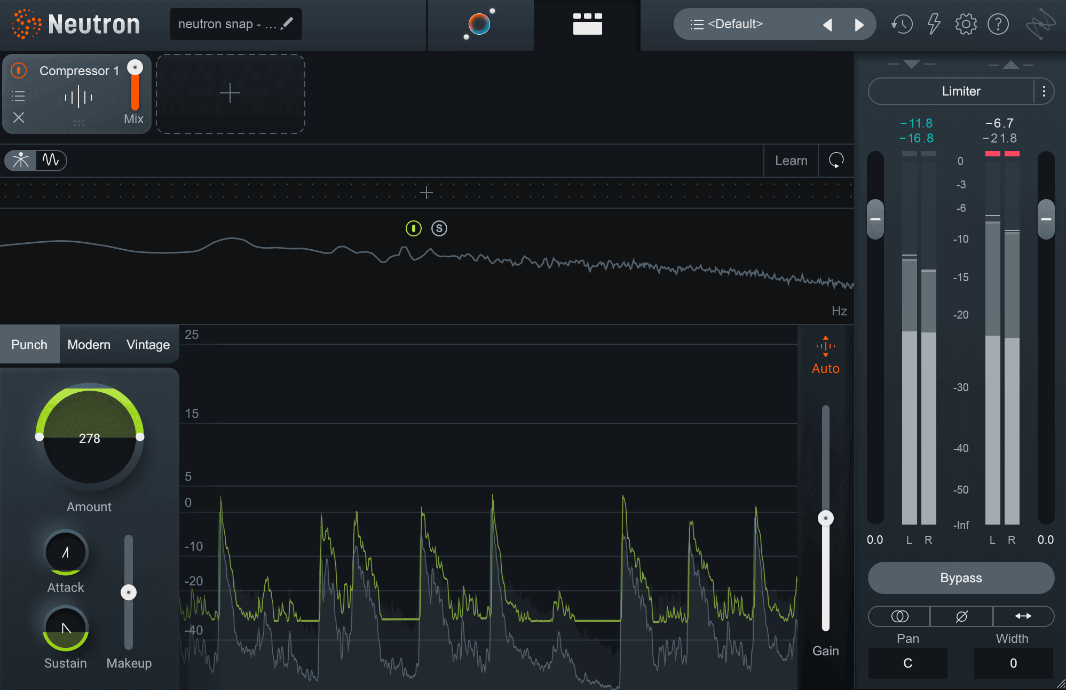Click the Neutron logo
The width and height of the screenshot is (1066, 690).
(x=76, y=25)
